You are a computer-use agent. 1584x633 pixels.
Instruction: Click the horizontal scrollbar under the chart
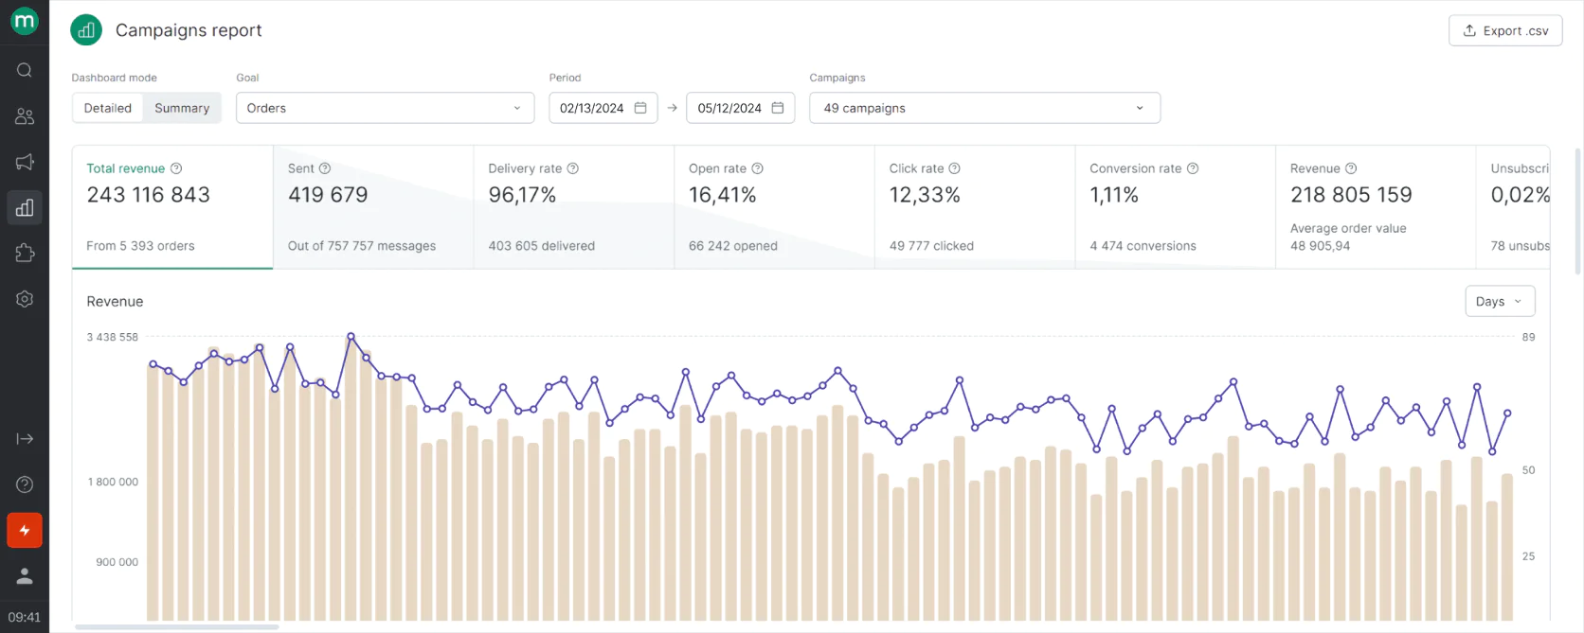click(177, 626)
